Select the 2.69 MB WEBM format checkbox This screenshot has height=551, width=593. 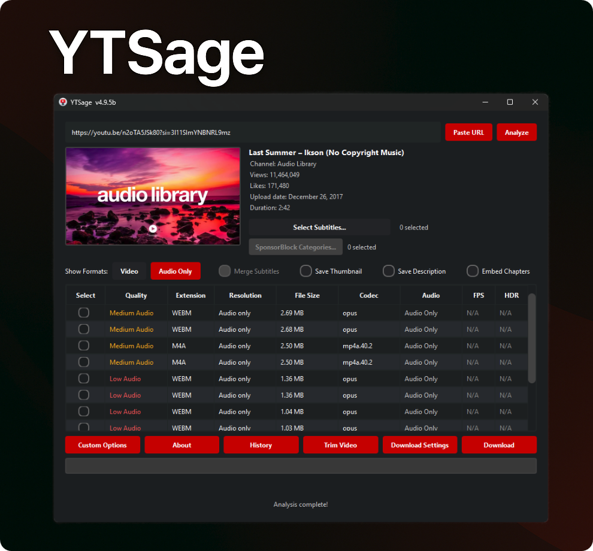[x=84, y=313]
